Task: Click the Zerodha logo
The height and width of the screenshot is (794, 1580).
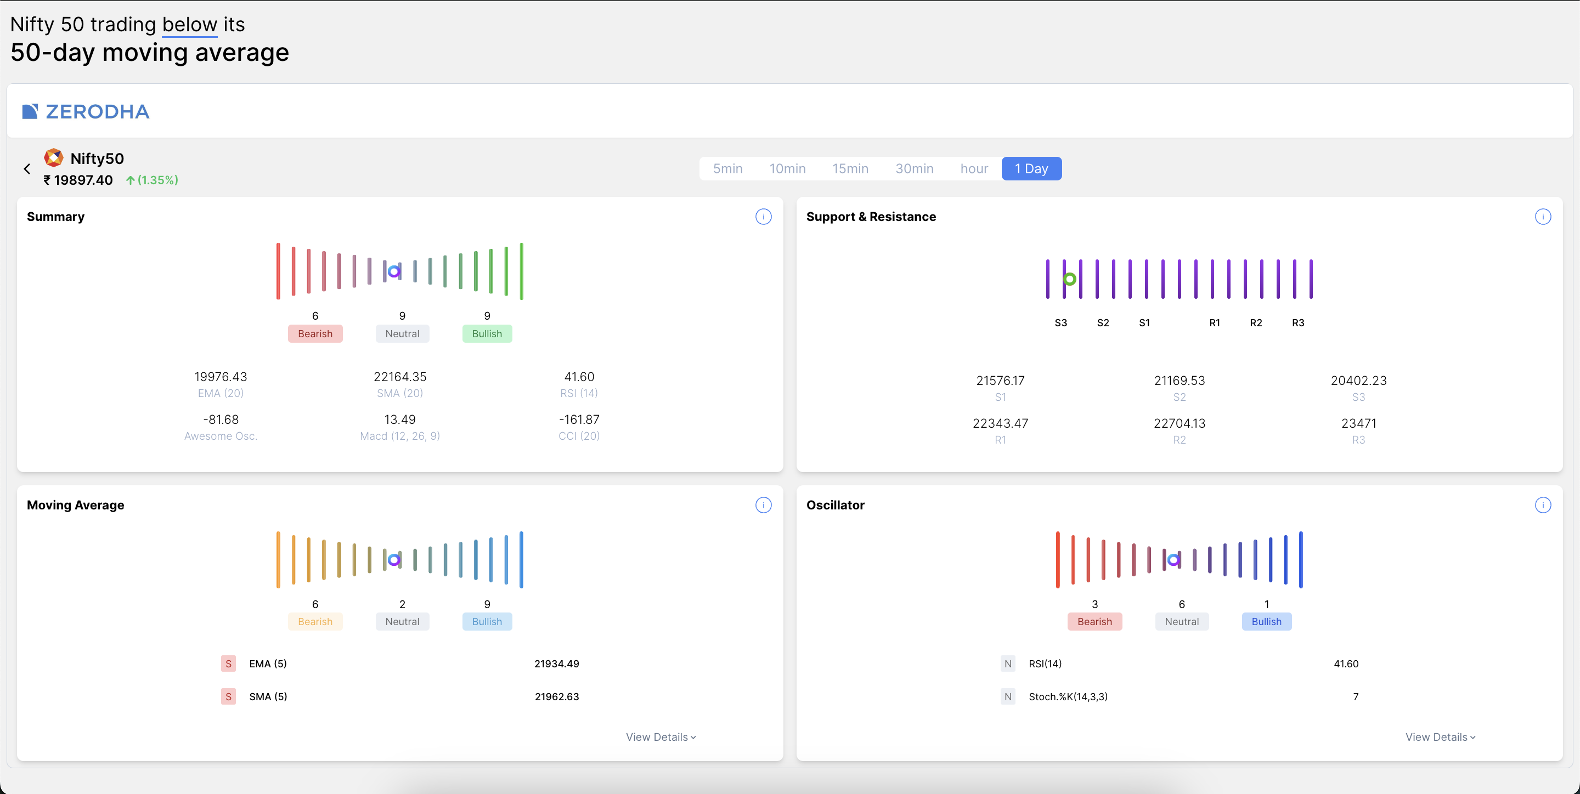Action: [86, 112]
